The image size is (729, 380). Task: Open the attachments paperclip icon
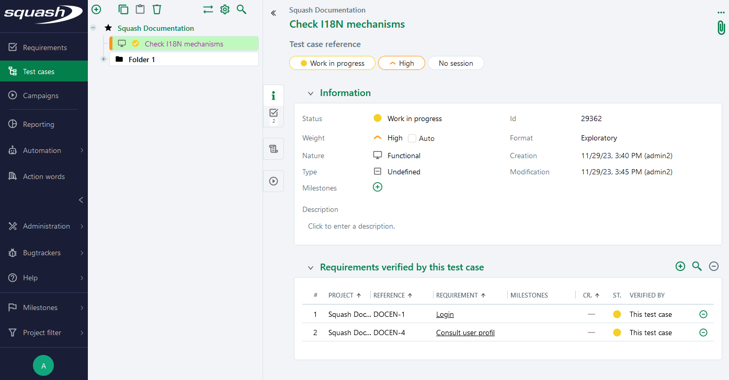(721, 28)
